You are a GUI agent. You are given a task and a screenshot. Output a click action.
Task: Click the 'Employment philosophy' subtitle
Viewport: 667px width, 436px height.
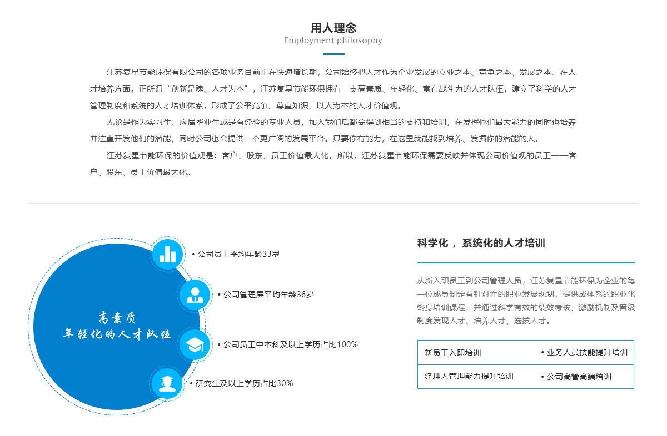pos(333,40)
